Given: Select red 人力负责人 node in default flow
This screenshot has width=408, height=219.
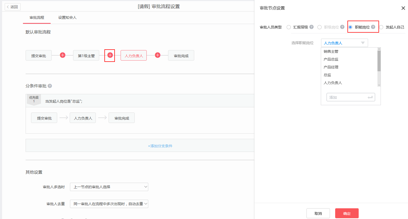Looking at the screenshot, I should [x=134, y=55].
